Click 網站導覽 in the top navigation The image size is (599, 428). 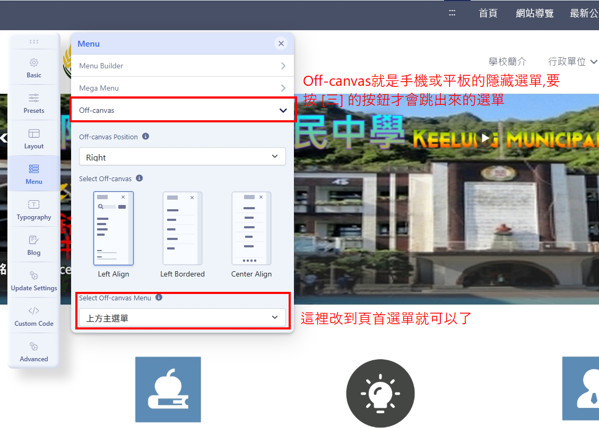click(534, 14)
